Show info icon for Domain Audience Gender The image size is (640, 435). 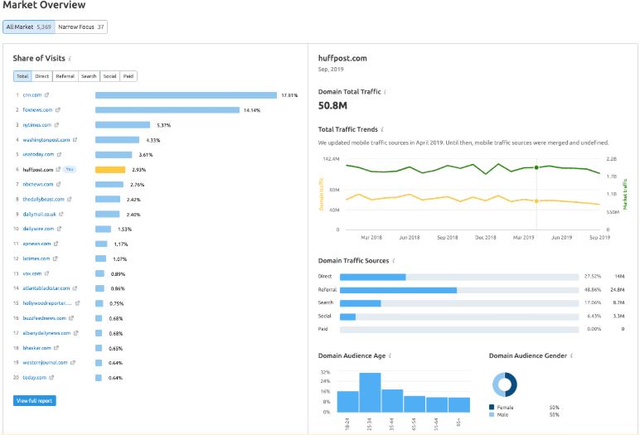coord(571,355)
